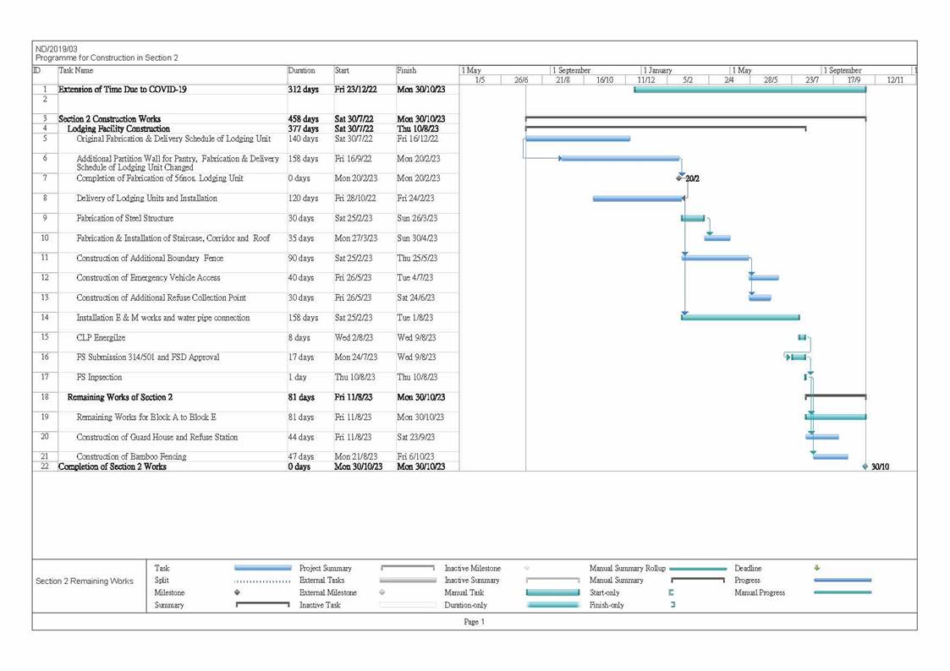950x671 pixels.
Task: Click the Inactive Milestone legend symbol
Action: (526, 568)
